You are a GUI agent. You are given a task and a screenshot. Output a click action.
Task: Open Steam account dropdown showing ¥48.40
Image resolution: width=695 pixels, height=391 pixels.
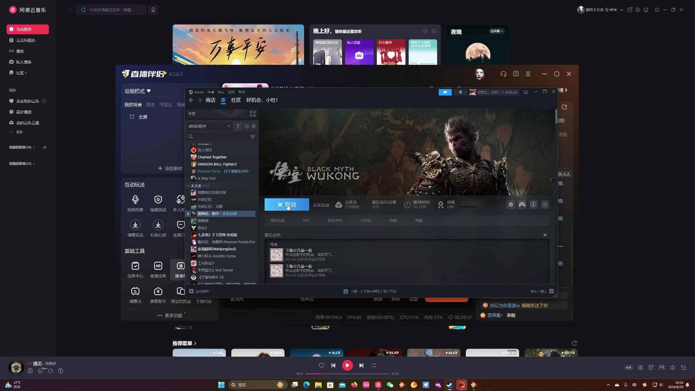coord(494,92)
